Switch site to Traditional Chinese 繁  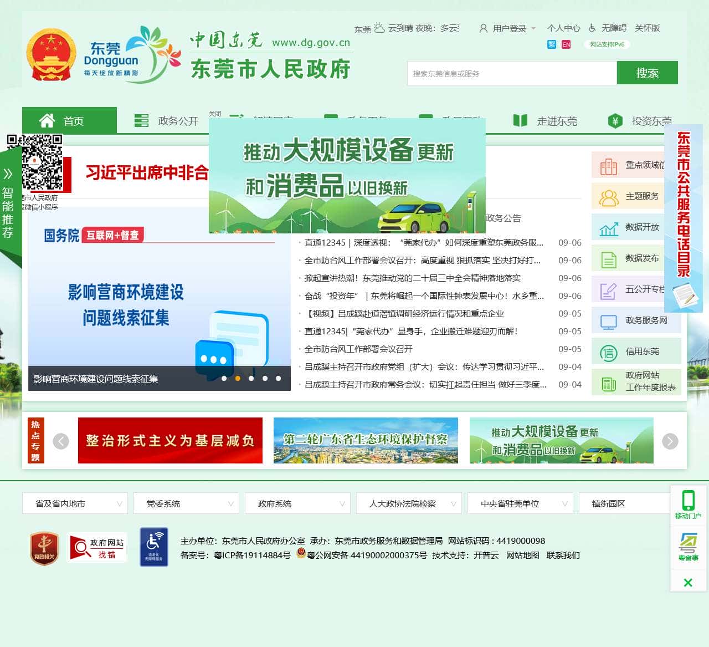coord(551,44)
